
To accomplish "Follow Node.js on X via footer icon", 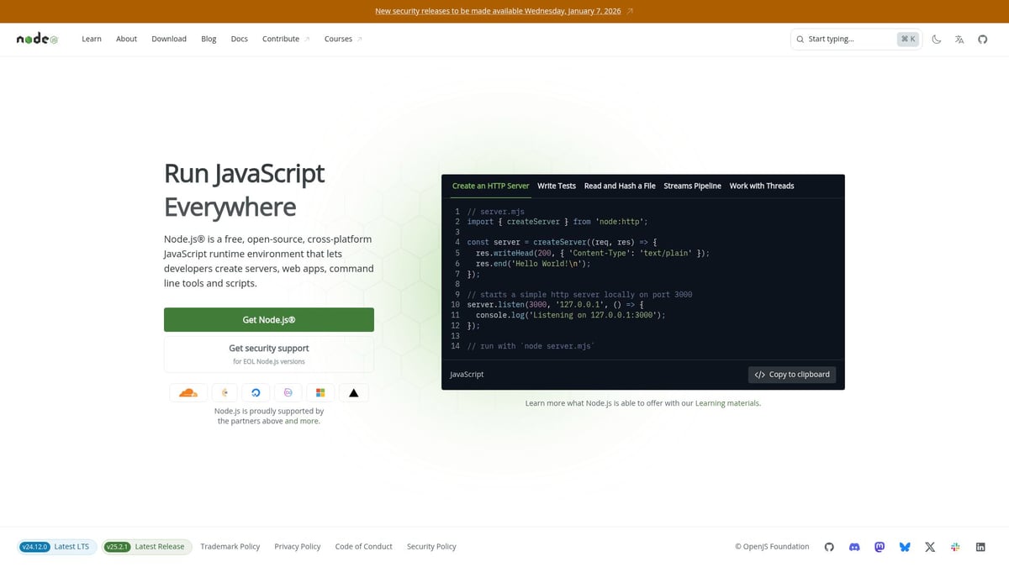I will [930, 547].
